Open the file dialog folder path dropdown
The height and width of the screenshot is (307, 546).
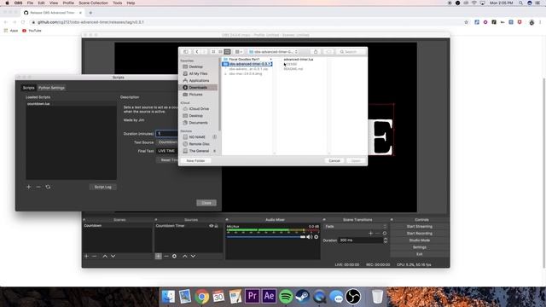pos(273,52)
